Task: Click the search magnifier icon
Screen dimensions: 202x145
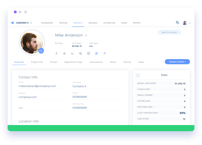Action: [x=177, y=23]
